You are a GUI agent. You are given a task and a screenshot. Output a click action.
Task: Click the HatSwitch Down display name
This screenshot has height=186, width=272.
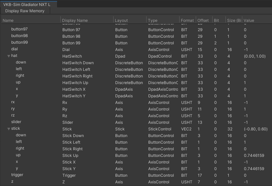(x=78, y=63)
